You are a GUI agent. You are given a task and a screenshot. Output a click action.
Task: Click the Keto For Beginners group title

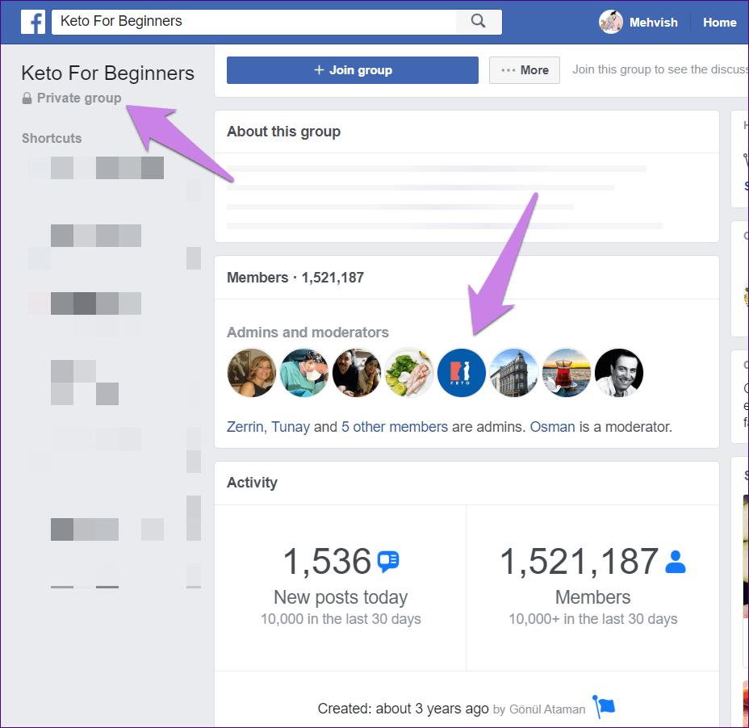click(108, 73)
